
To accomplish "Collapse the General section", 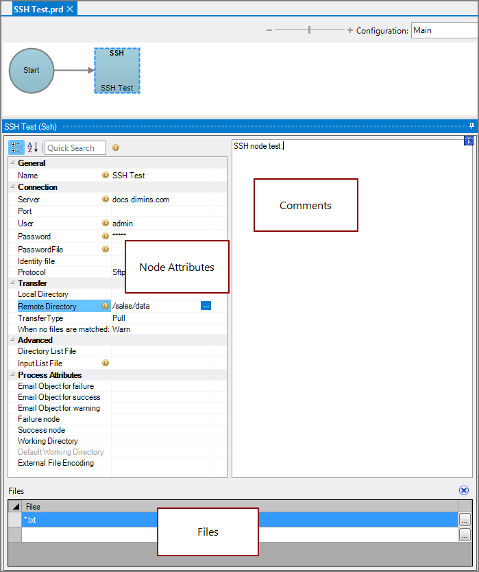I will (x=13, y=163).
